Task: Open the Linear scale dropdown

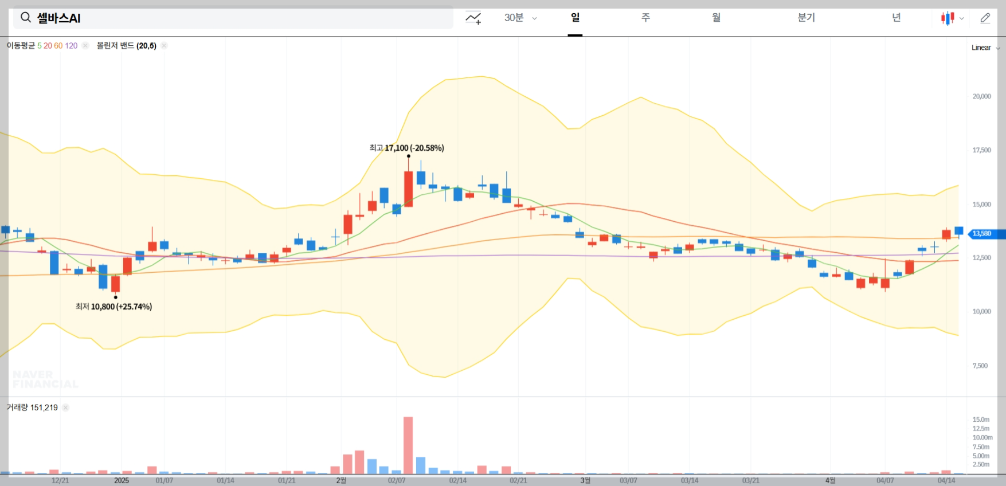Action: 985,48
